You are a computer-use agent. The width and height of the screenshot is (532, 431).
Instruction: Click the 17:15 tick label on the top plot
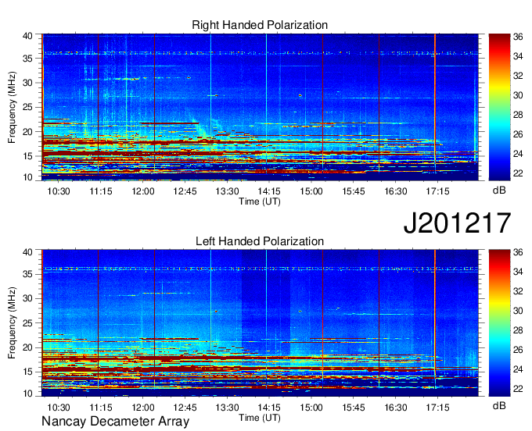[x=437, y=191]
